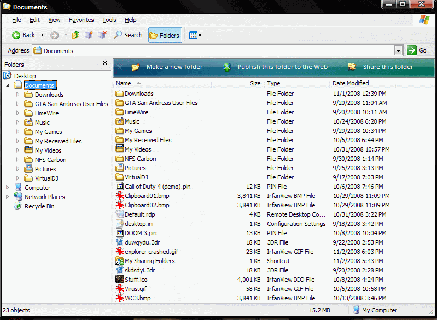Open the Favorites menu
Screen dimensions: 437x320
click(x=81, y=20)
